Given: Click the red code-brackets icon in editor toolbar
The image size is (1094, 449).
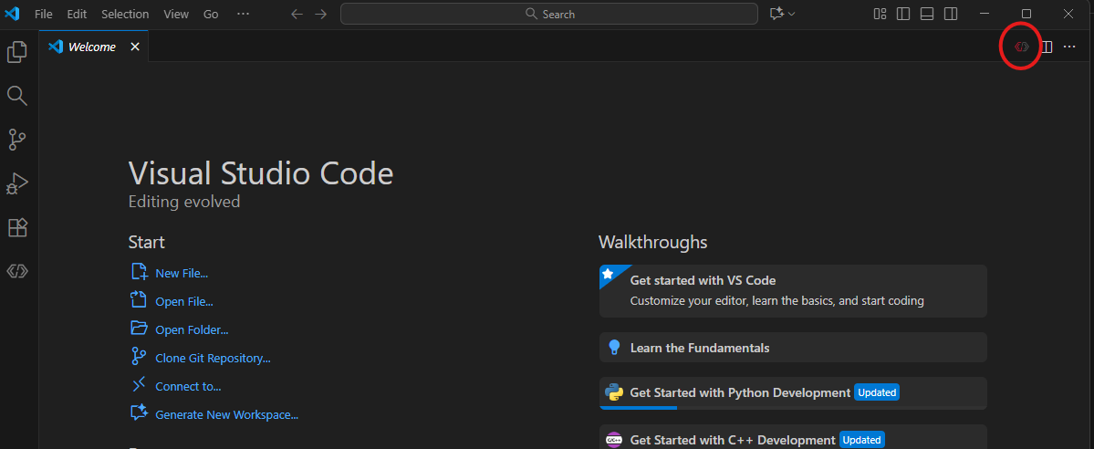Looking at the screenshot, I should pyautogui.click(x=1021, y=47).
